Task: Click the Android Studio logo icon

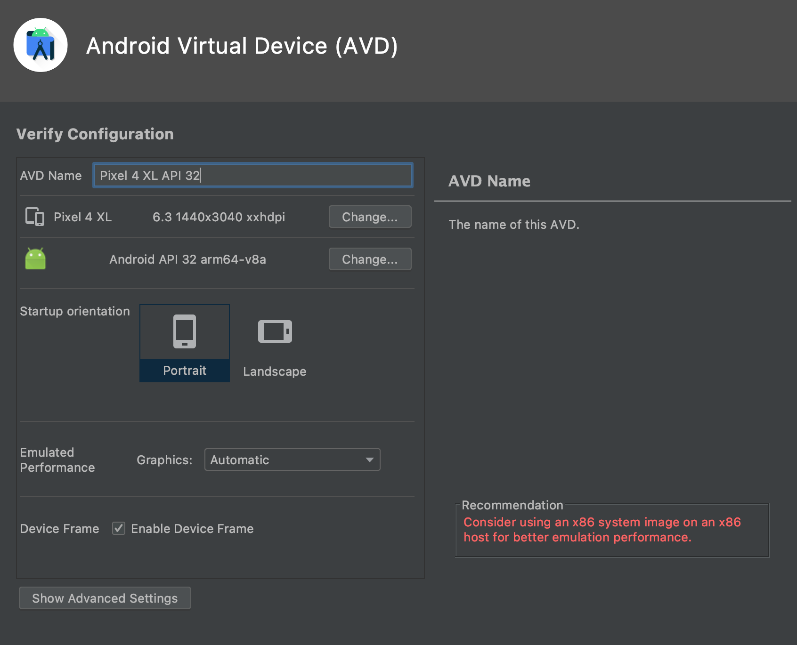Action: [41, 45]
